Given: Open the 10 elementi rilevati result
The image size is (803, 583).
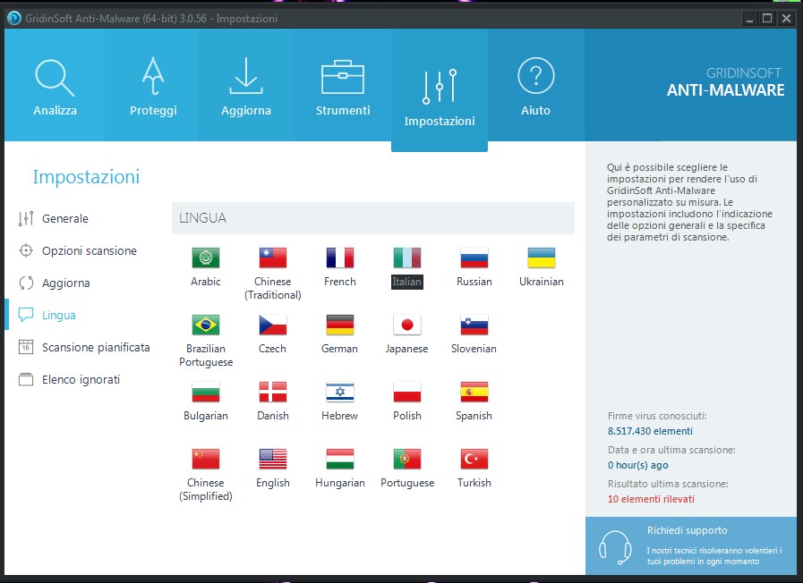Looking at the screenshot, I should tap(651, 499).
